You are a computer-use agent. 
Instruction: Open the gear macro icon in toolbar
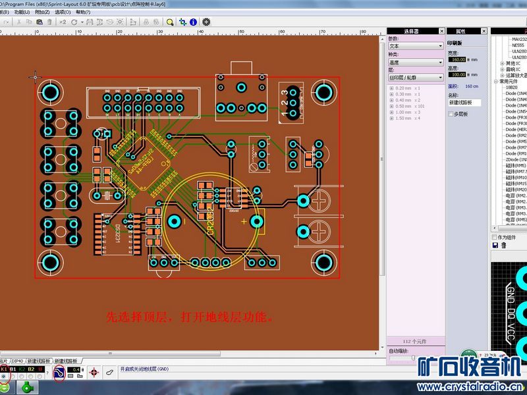[x=206, y=22]
